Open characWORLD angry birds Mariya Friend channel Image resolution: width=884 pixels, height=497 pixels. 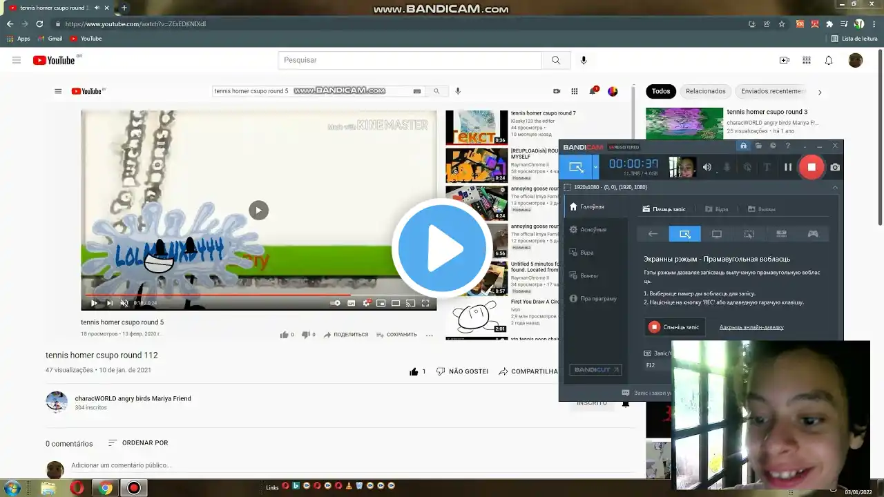pos(133,398)
